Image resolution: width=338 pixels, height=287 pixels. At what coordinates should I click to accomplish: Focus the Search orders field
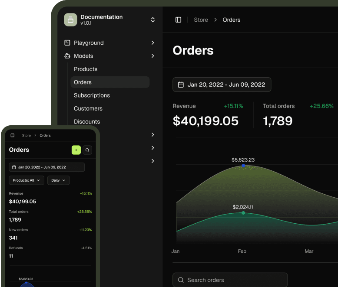(230, 280)
